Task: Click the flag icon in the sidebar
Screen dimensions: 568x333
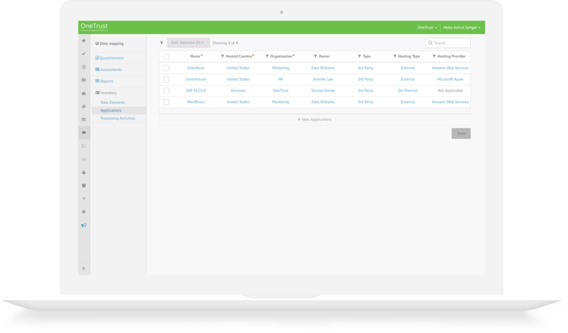Action: tap(83, 133)
